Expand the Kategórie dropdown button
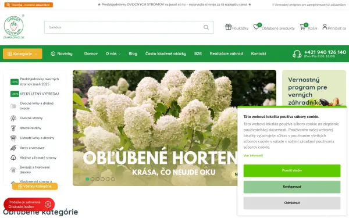 (x=23, y=54)
